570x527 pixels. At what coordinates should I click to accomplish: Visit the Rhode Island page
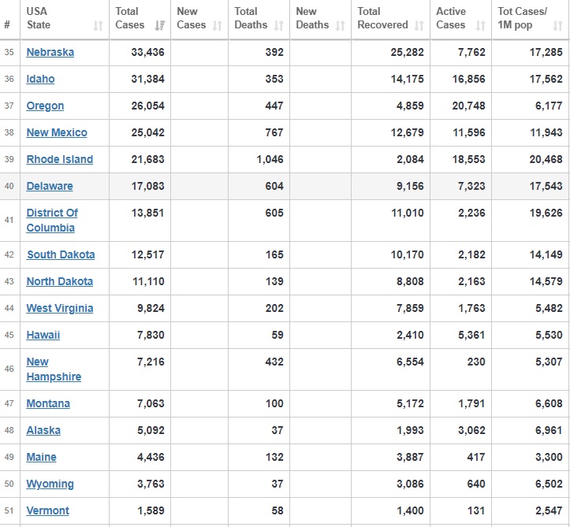pos(59,159)
